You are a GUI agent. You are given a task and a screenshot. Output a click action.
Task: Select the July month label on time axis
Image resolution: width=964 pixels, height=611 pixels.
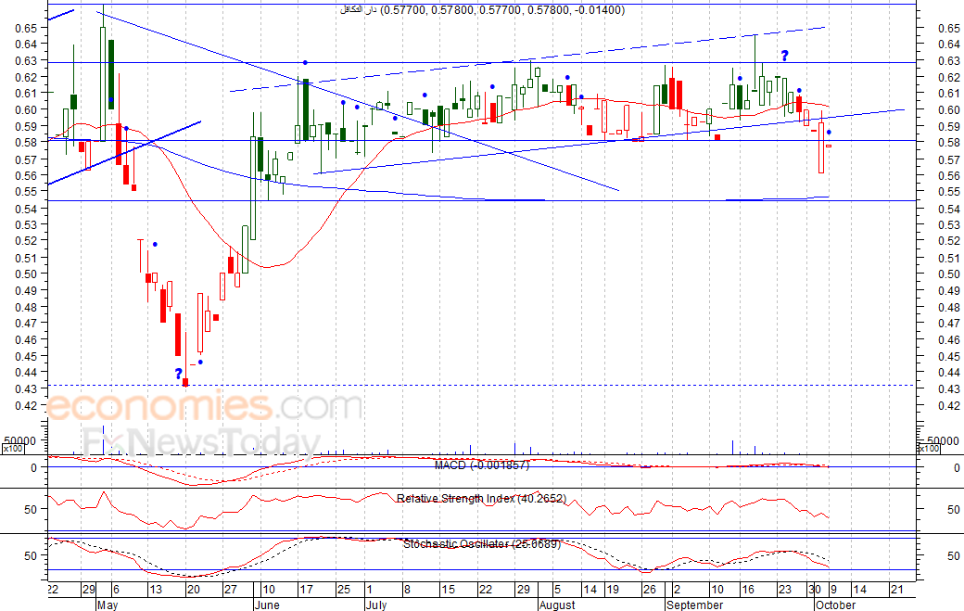[x=375, y=605]
